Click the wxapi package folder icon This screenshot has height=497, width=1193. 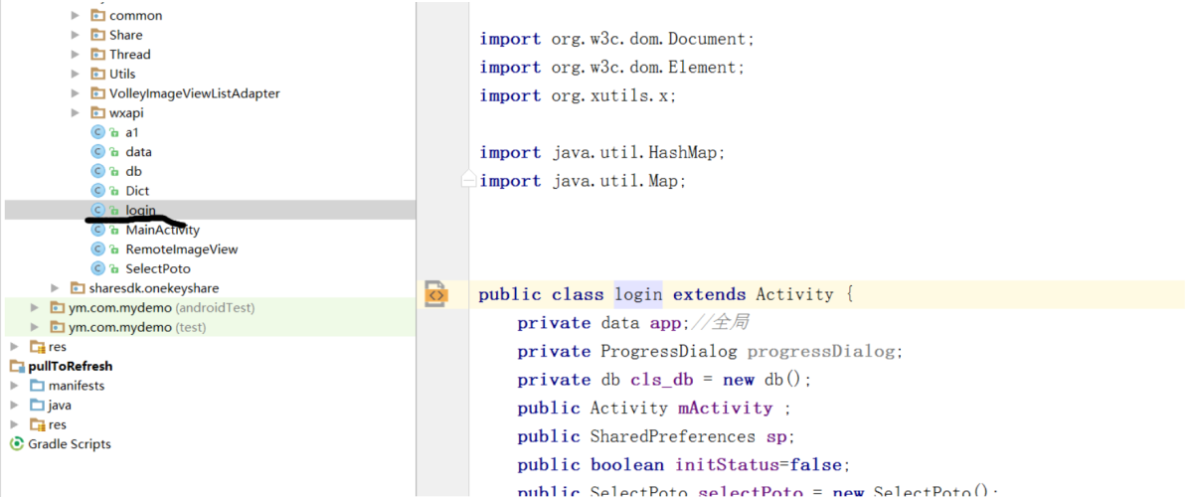pyautogui.click(x=97, y=112)
